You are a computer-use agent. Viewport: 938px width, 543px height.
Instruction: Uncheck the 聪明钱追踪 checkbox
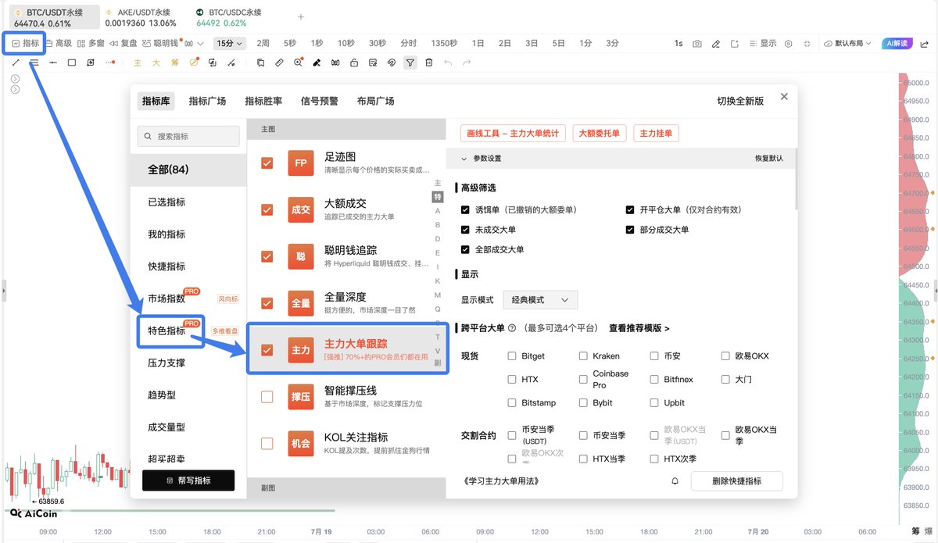[x=267, y=256]
